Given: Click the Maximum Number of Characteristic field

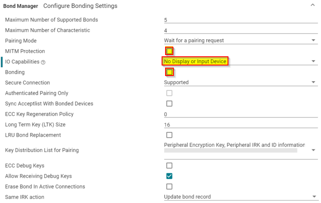Looking at the screenshot, I should (x=240, y=30).
